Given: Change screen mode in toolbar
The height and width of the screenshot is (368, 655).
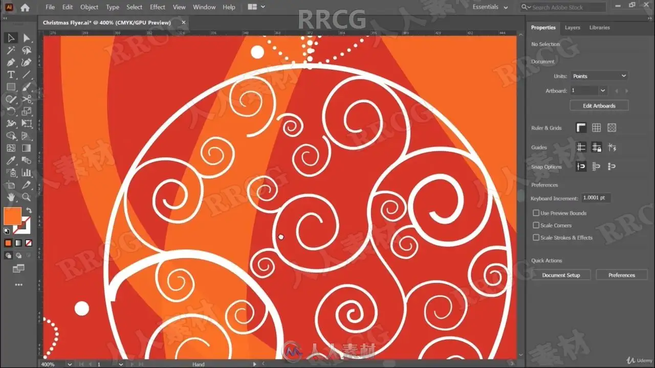Looking at the screenshot, I should click(x=18, y=268).
